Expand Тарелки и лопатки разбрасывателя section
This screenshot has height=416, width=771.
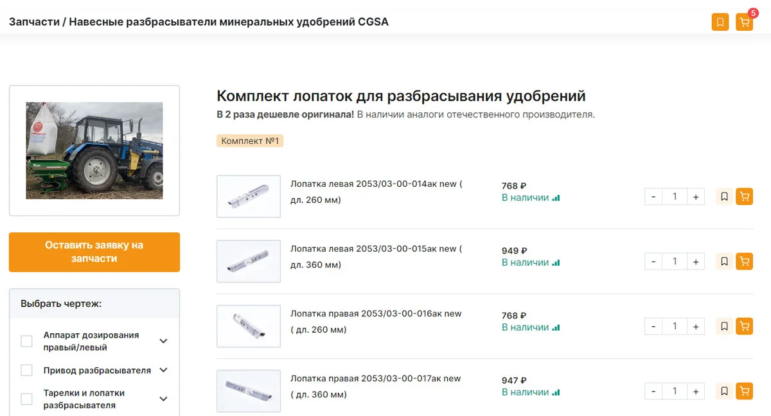click(163, 399)
